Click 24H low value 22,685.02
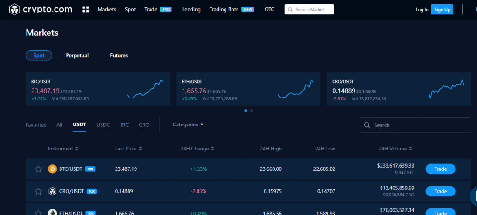This screenshot has height=215, width=477. click(x=324, y=169)
